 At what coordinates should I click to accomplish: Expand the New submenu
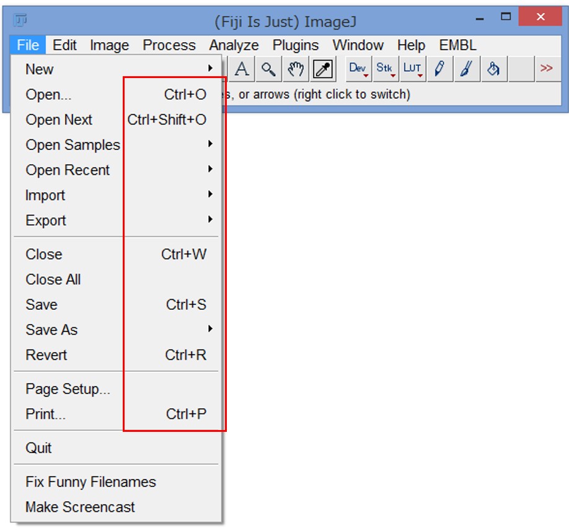click(116, 69)
